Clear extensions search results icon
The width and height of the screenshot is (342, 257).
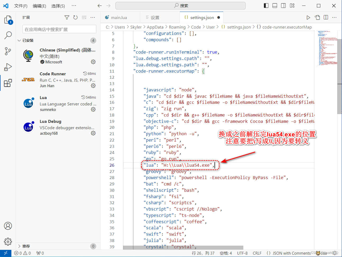click(x=84, y=17)
